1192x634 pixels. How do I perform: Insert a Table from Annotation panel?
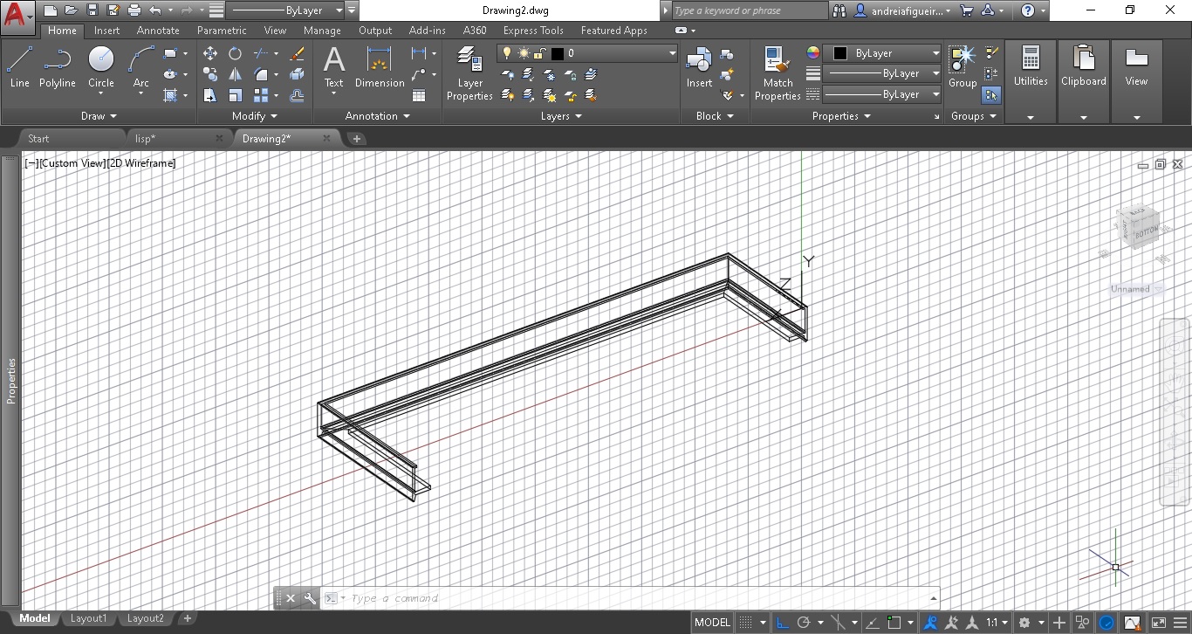click(x=419, y=95)
